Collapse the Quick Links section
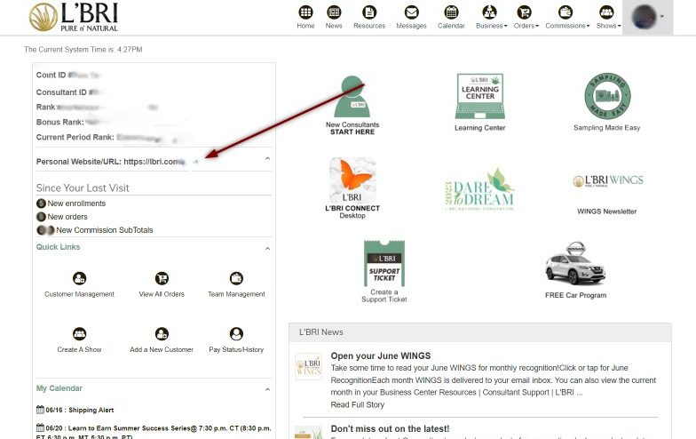This screenshot has width=696, height=439. (x=268, y=248)
